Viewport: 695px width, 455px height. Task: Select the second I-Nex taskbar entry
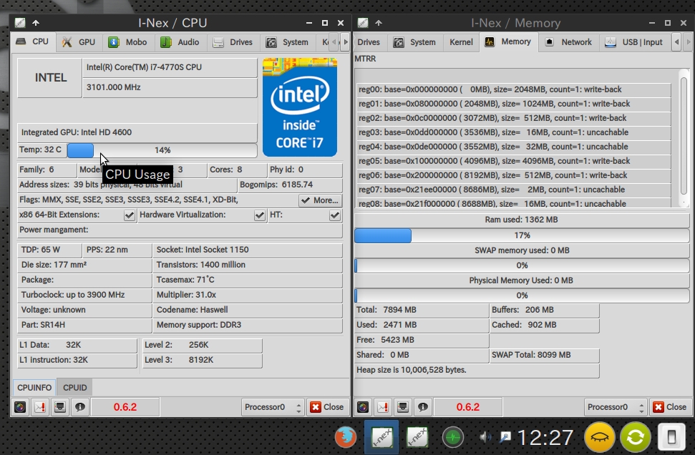[x=417, y=438]
